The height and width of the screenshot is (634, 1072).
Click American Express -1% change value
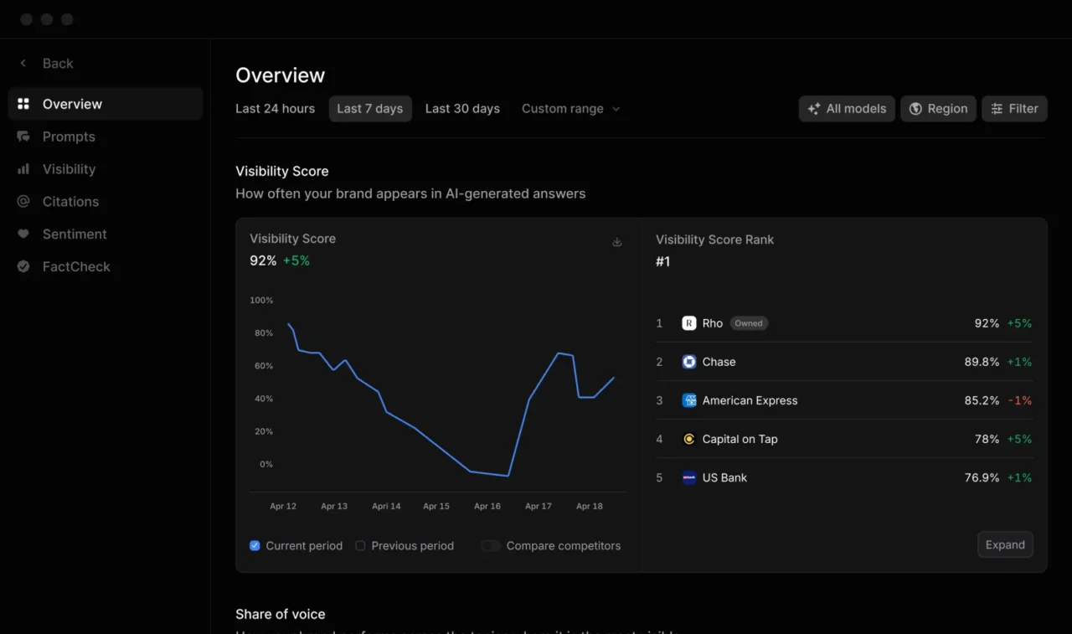(x=1020, y=400)
